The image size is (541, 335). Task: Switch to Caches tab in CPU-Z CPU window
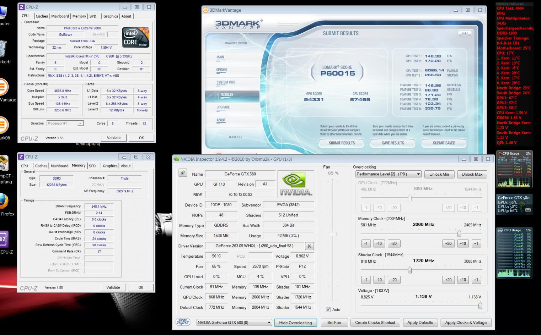click(42, 16)
